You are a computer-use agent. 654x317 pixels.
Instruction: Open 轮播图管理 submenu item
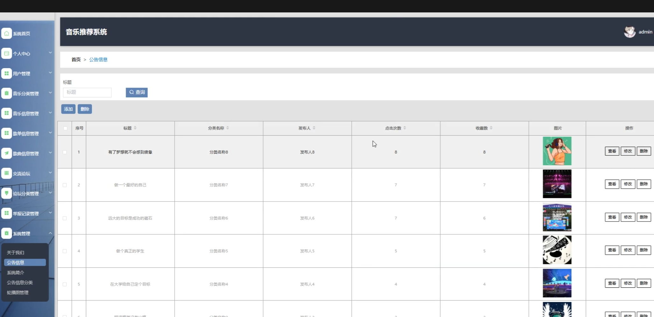18,292
